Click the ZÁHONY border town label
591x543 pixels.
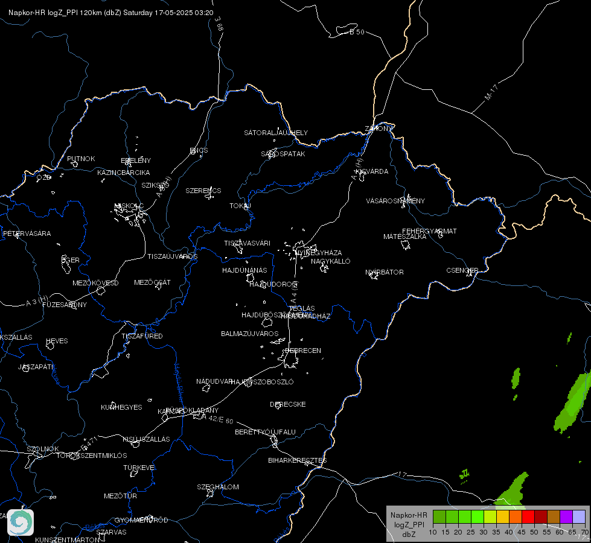pyautogui.click(x=379, y=129)
